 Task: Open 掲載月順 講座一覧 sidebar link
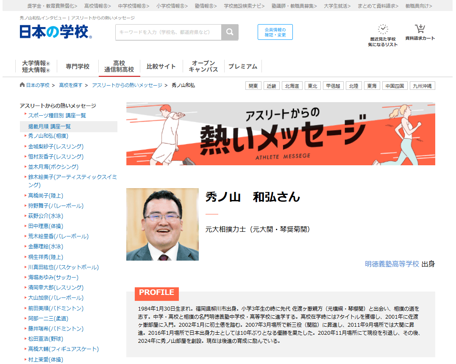(x=50, y=126)
